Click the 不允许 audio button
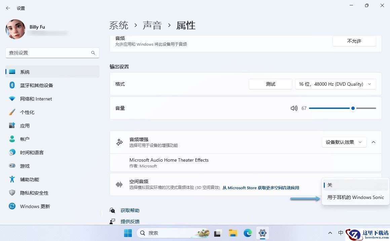 pyautogui.click(x=354, y=41)
